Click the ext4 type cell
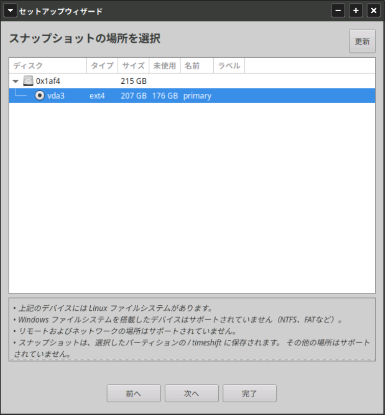The width and height of the screenshot is (385, 415). pyautogui.click(x=97, y=96)
